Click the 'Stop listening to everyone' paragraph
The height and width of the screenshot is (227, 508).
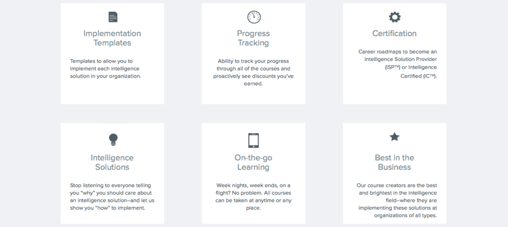[112, 197]
